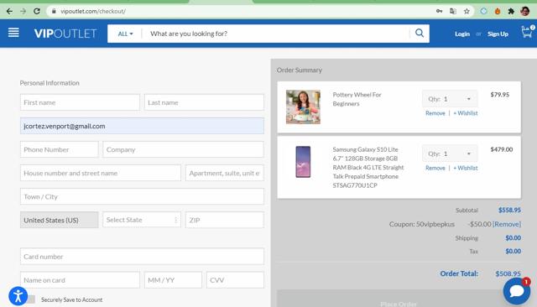The height and width of the screenshot is (307, 537).
Task: Add Samsung Galaxy S10 Lite to Wishlist
Action: (x=466, y=168)
